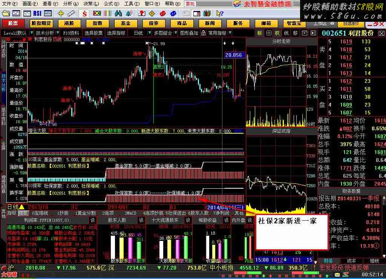Click the padlock icon next to 图形叠加
This screenshot has height=279, width=386.
coord(203,33)
